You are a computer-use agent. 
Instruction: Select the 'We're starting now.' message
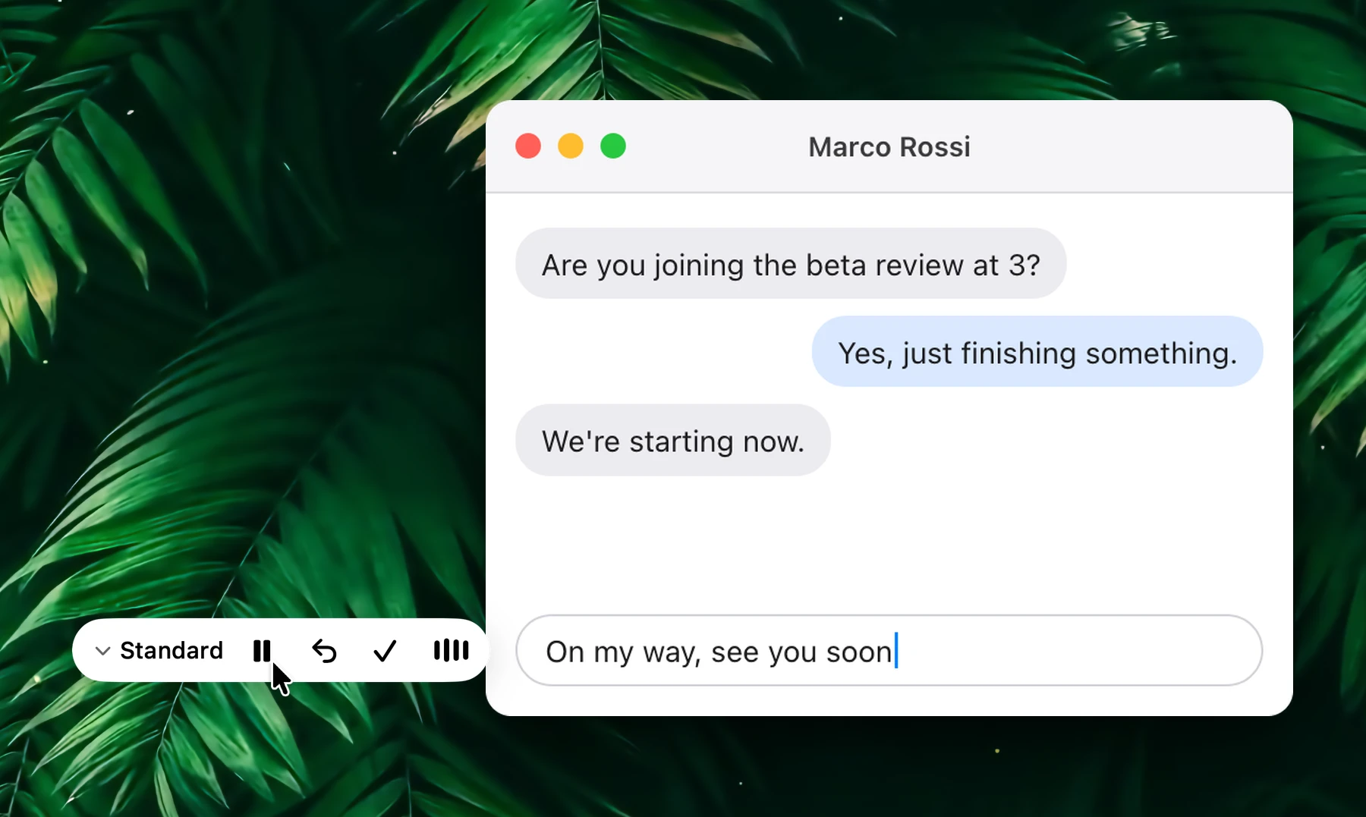tap(673, 440)
